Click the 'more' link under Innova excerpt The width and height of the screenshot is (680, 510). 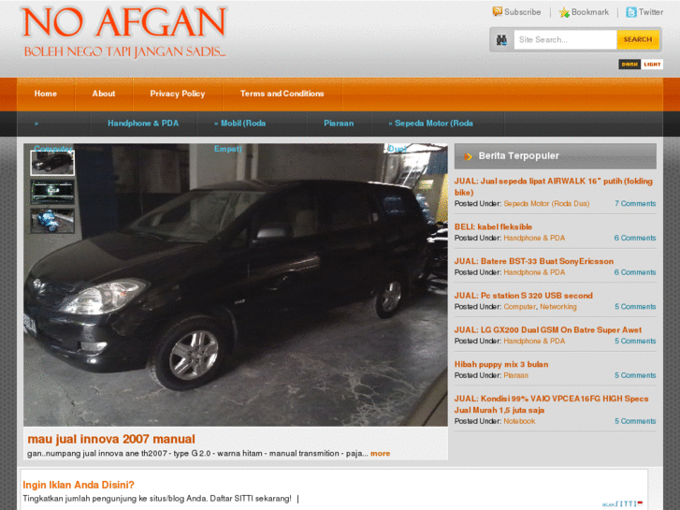coord(381,454)
